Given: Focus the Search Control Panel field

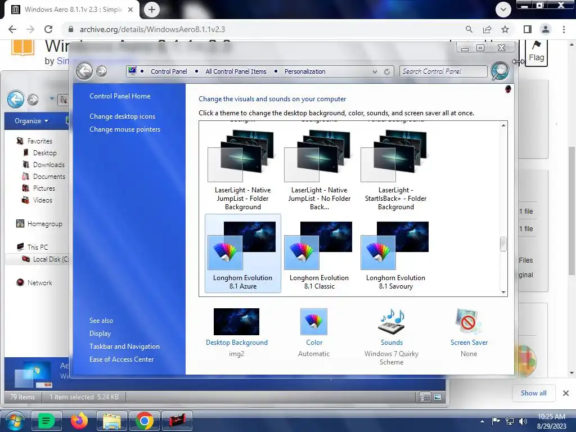Looking at the screenshot, I should tap(443, 71).
